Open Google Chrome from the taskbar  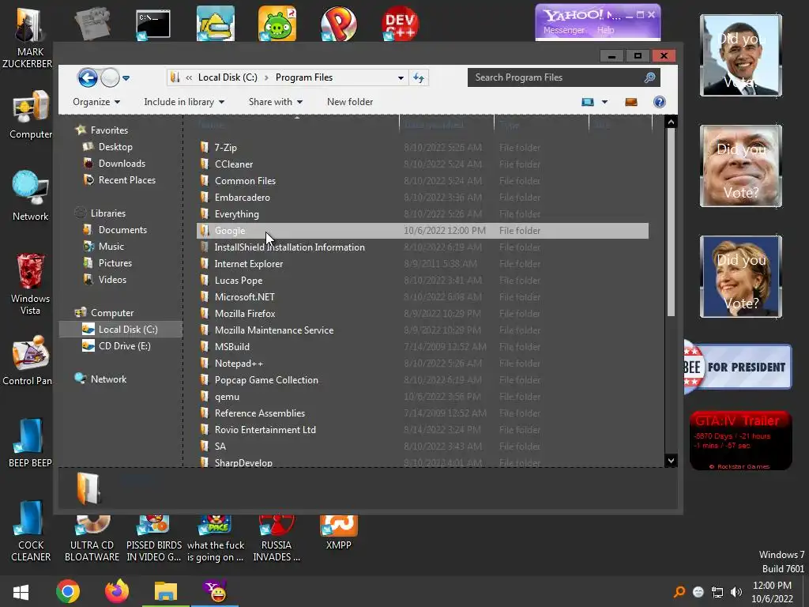click(68, 591)
